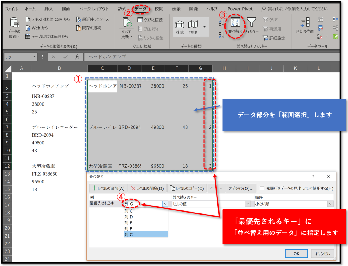
Task: Click the OK button in 並べ替え dialog
Action: tap(296, 253)
